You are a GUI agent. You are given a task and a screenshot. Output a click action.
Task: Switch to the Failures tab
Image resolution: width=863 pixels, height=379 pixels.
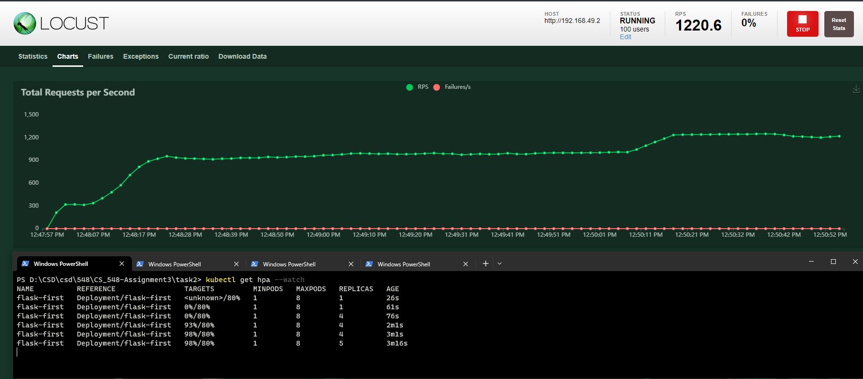point(101,56)
